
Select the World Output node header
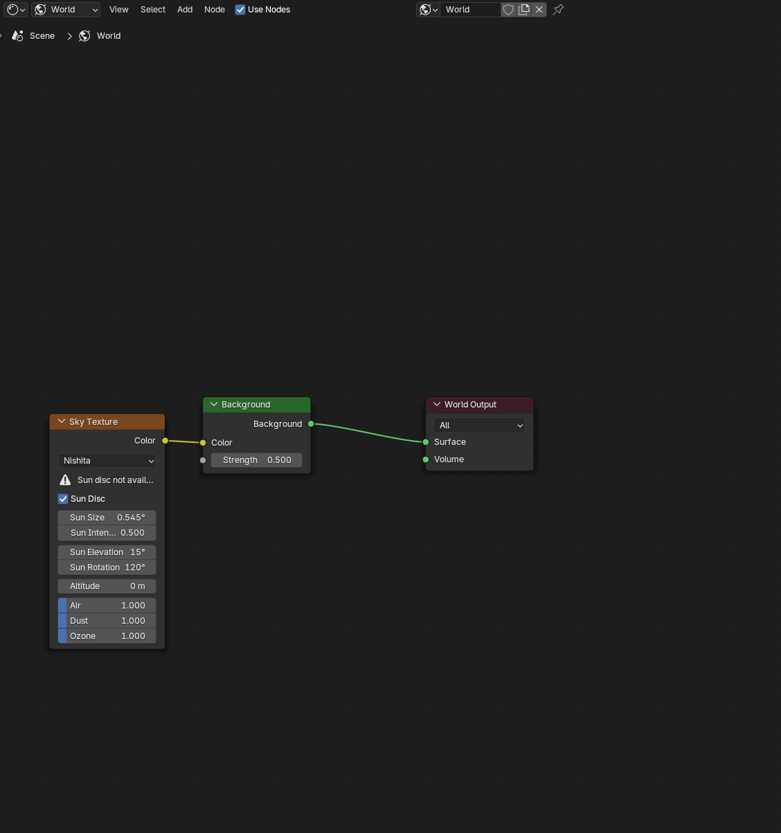[x=480, y=404]
